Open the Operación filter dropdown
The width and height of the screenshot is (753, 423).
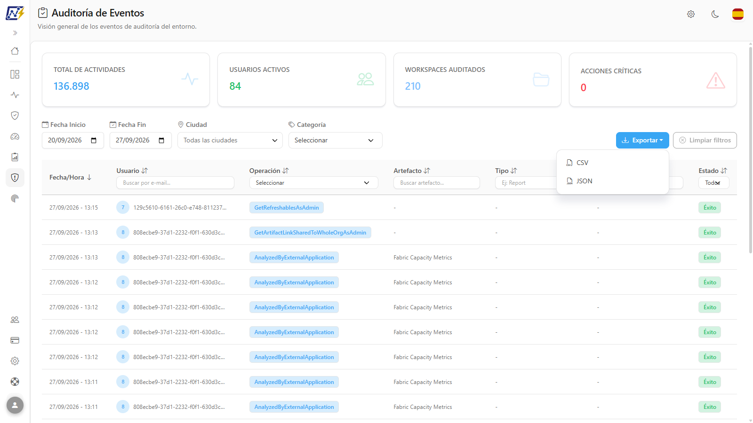point(314,183)
